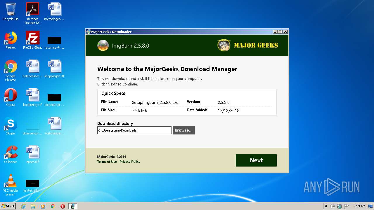Open the balancesom document icon
This screenshot has height=210, width=374.
point(32,69)
